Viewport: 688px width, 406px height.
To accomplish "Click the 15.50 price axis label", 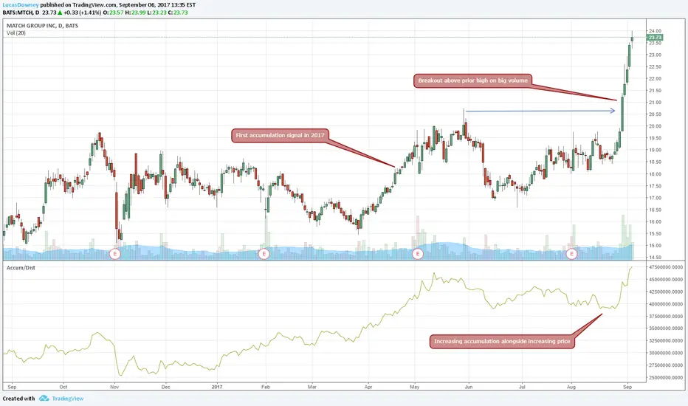I will point(655,233).
